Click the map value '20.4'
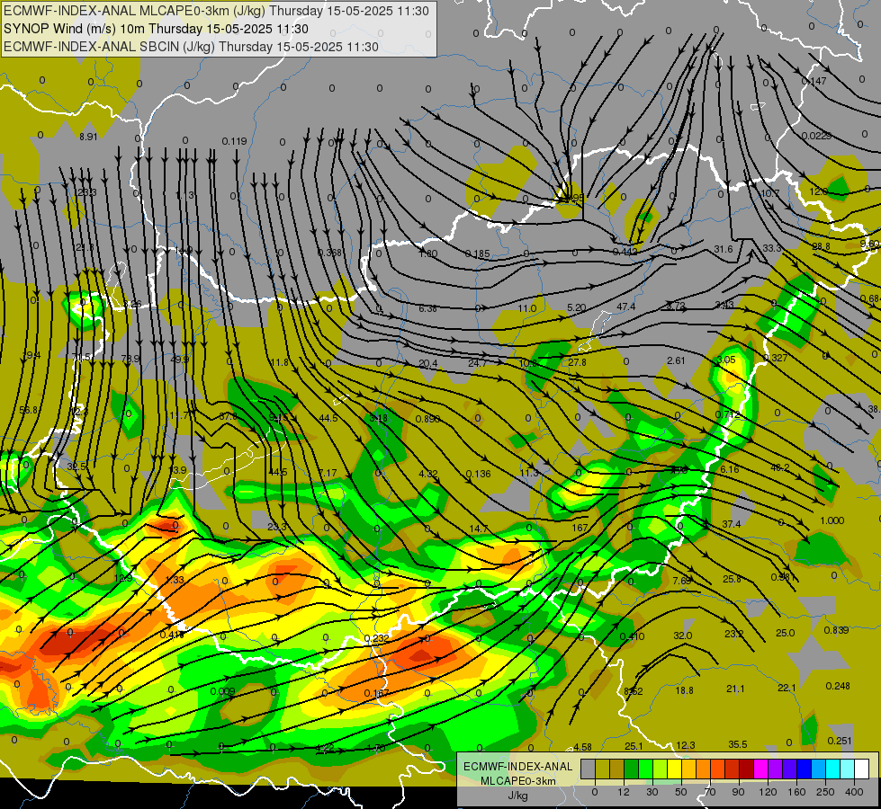Viewport: 881px width, 809px height. 427,364
